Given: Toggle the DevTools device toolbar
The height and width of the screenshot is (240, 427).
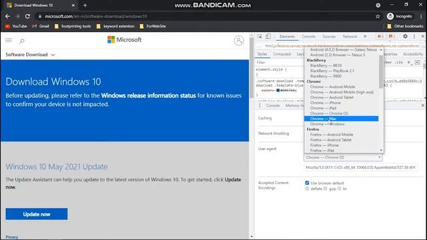Looking at the screenshot, I should click(x=268, y=37).
